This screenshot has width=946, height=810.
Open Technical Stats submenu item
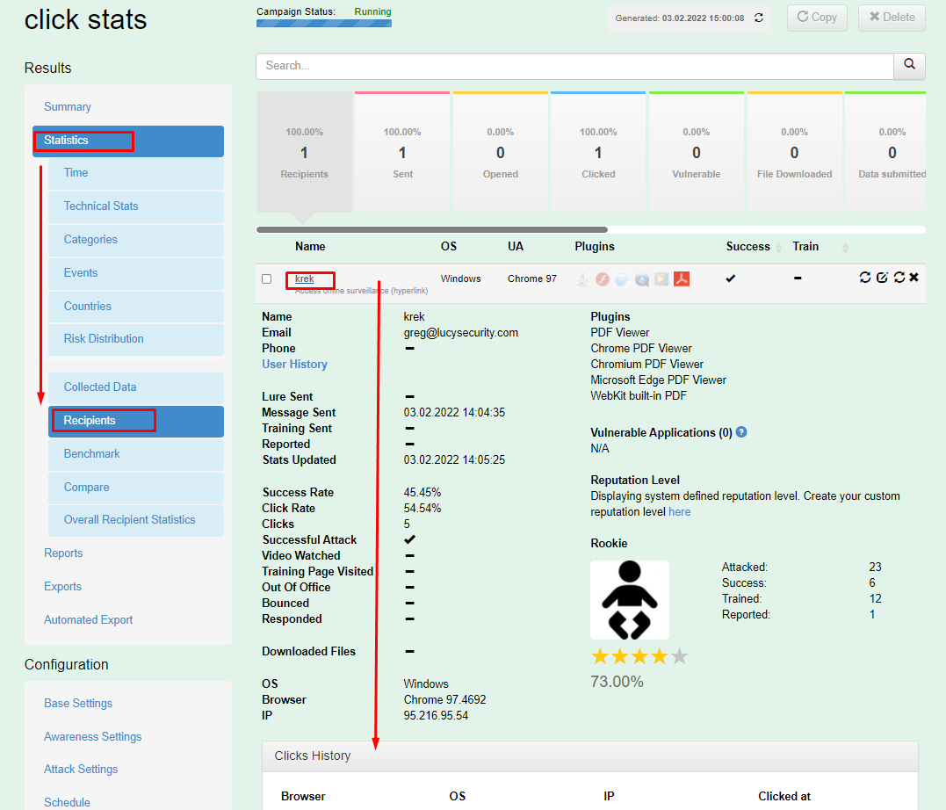tap(136, 206)
